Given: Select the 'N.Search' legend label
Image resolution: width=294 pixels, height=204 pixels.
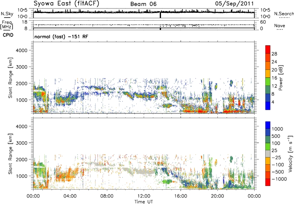Looking at the screenshot, I should click(x=284, y=14).
